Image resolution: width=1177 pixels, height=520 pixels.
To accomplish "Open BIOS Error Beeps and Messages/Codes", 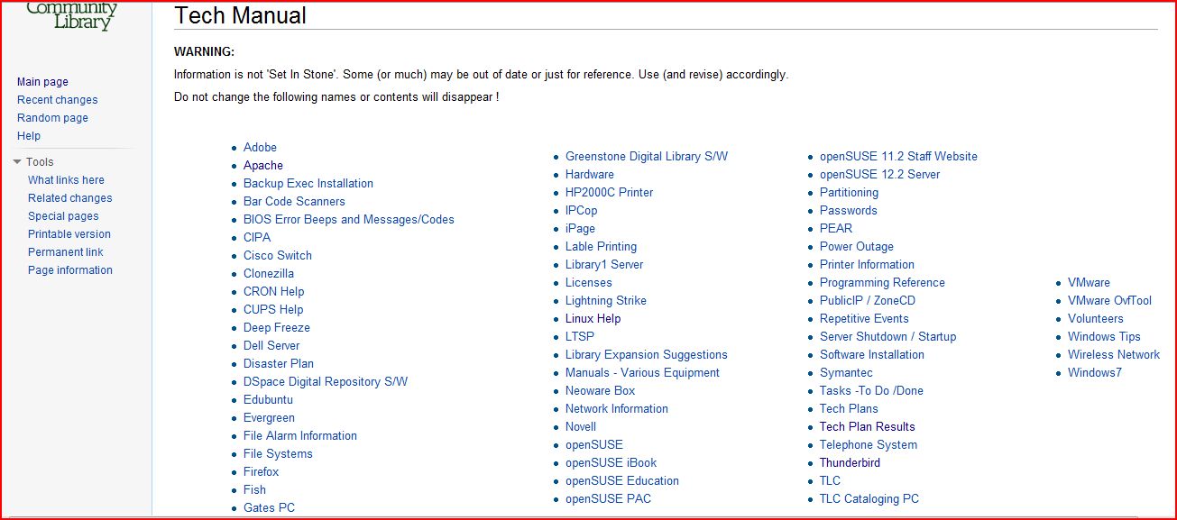I will 348,220.
